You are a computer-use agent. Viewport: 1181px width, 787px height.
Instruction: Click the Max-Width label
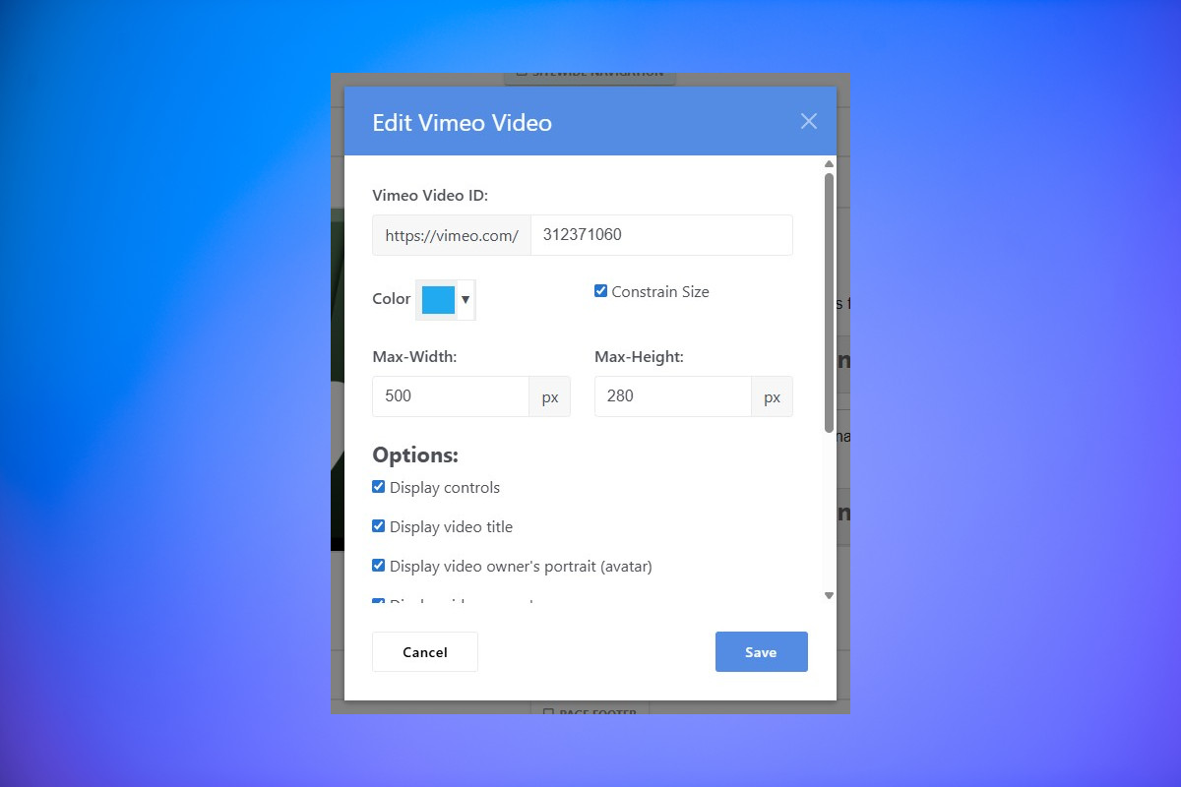[x=414, y=357]
